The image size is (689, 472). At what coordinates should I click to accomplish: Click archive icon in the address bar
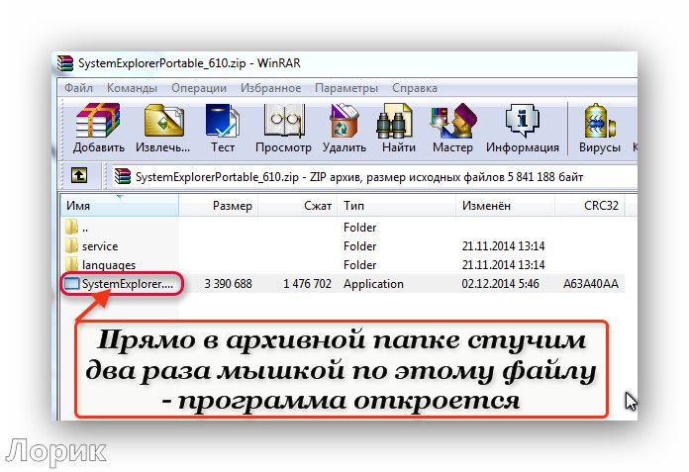pyautogui.click(x=123, y=176)
